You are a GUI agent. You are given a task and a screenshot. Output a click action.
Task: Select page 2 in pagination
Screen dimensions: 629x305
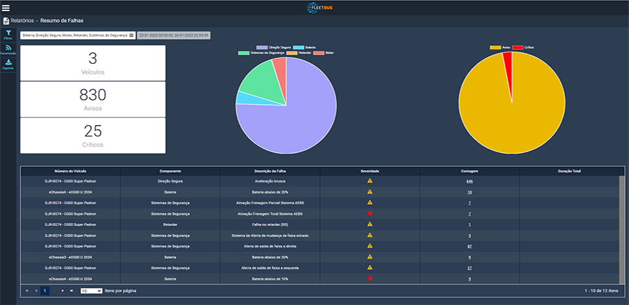click(54, 291)
